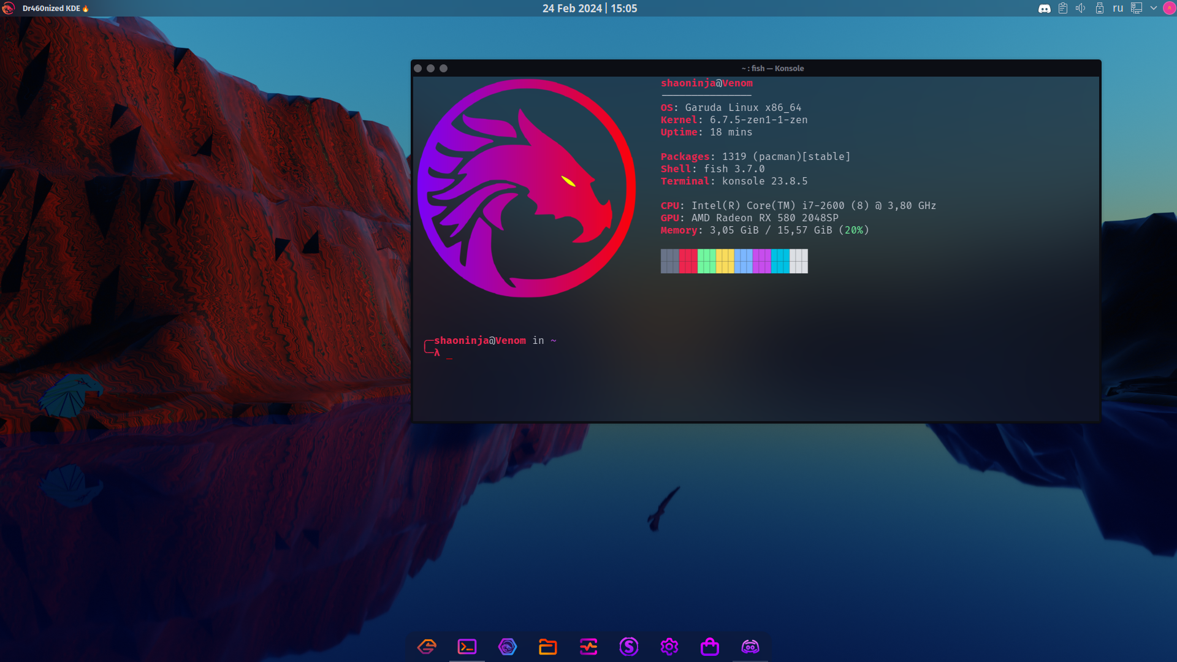Launch the Garuda dragon hexagon app

click(508, 647)
